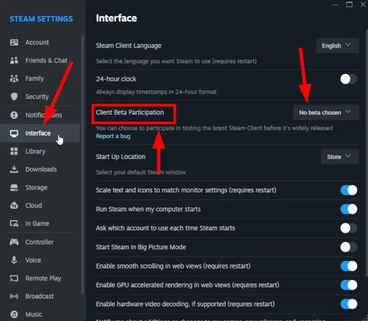Click the Cloud icon in sidebar

click(x=14, y=206)
